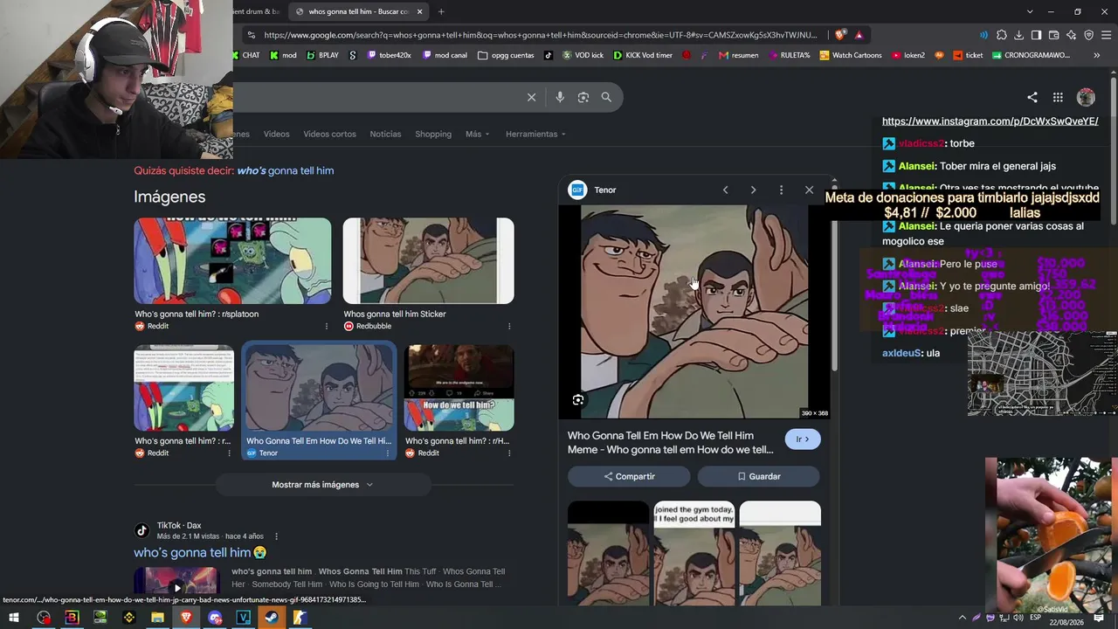Show hidden system tray icons
Viewport: 1118px width, 629px height.
click(x=962, y=618)
